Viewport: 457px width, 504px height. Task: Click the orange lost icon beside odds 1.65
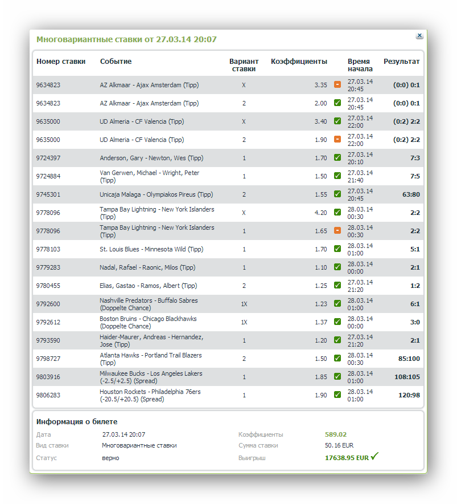click(337, 230)
